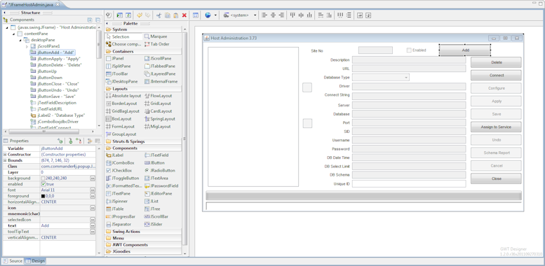
Task: Pick JTable from the palette
Action: (x=115, y=209)
